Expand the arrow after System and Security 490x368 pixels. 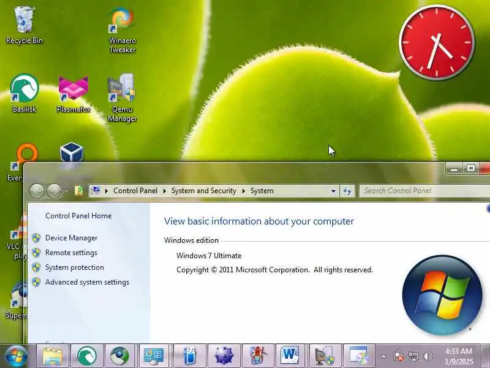243,191
